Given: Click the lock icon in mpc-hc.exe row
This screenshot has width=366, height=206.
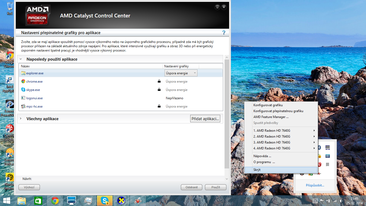Looking at the screenshot, I should click(159, 106).
